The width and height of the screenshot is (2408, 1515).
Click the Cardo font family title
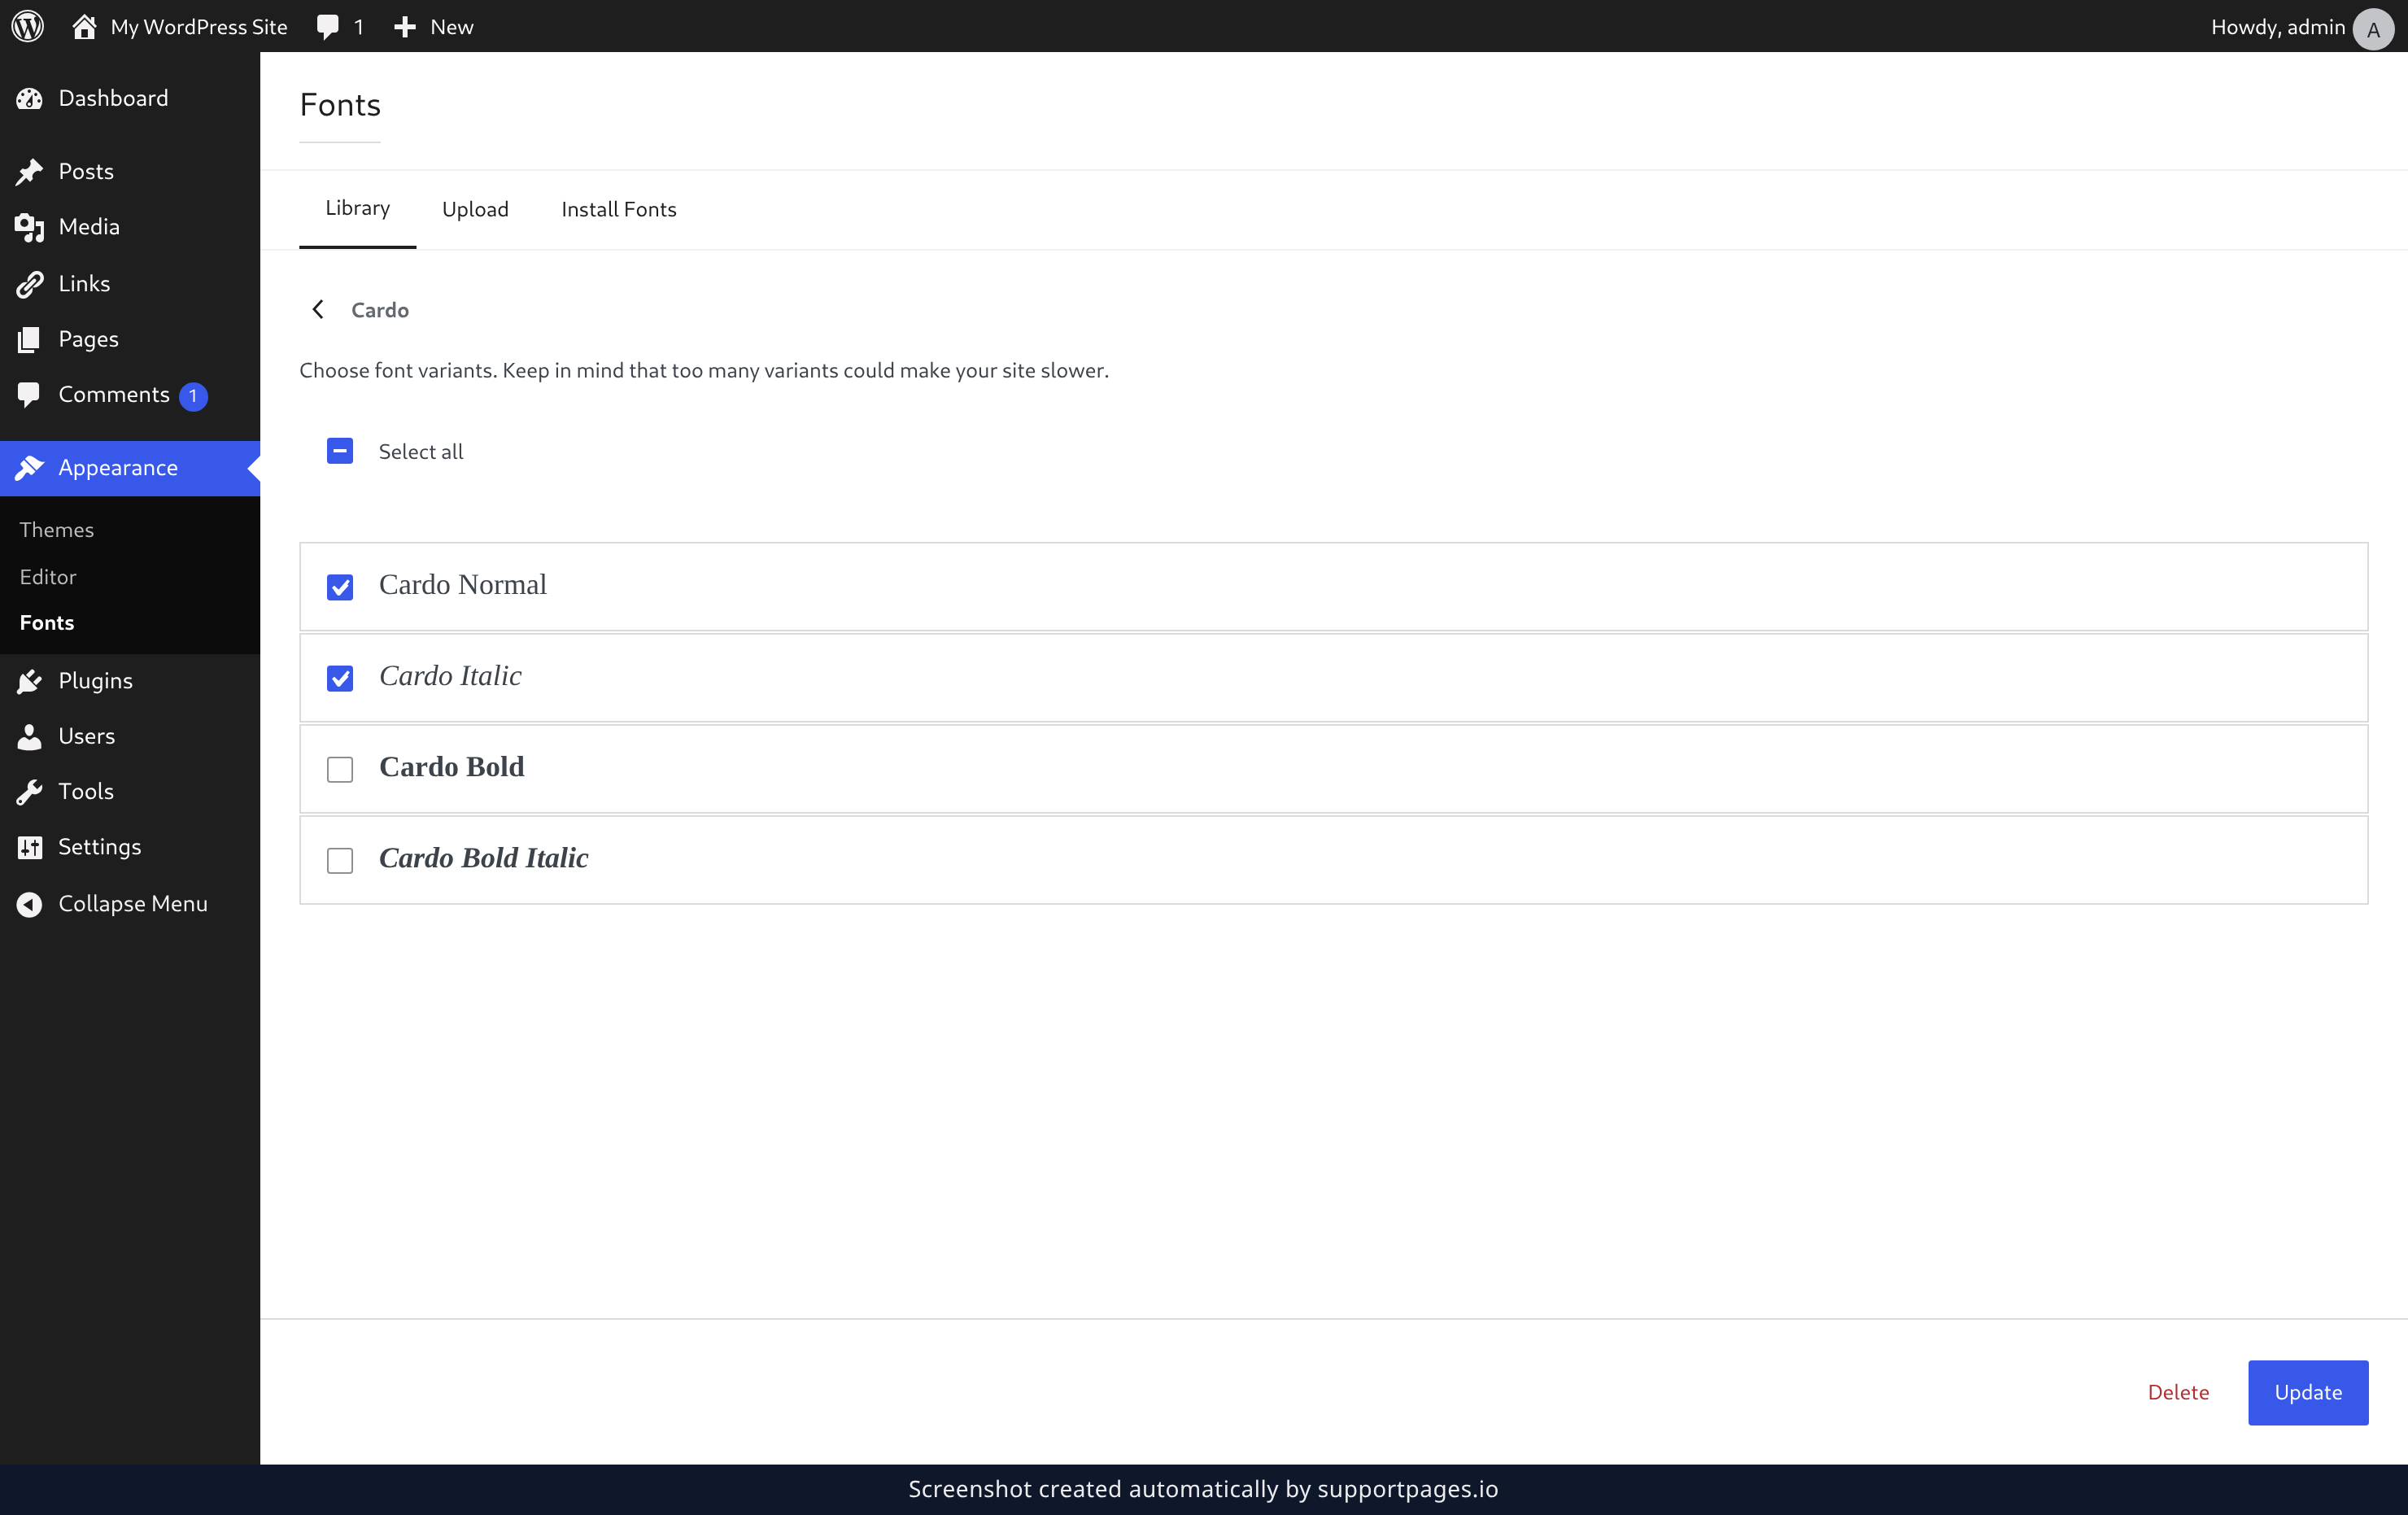coord(380,310)
